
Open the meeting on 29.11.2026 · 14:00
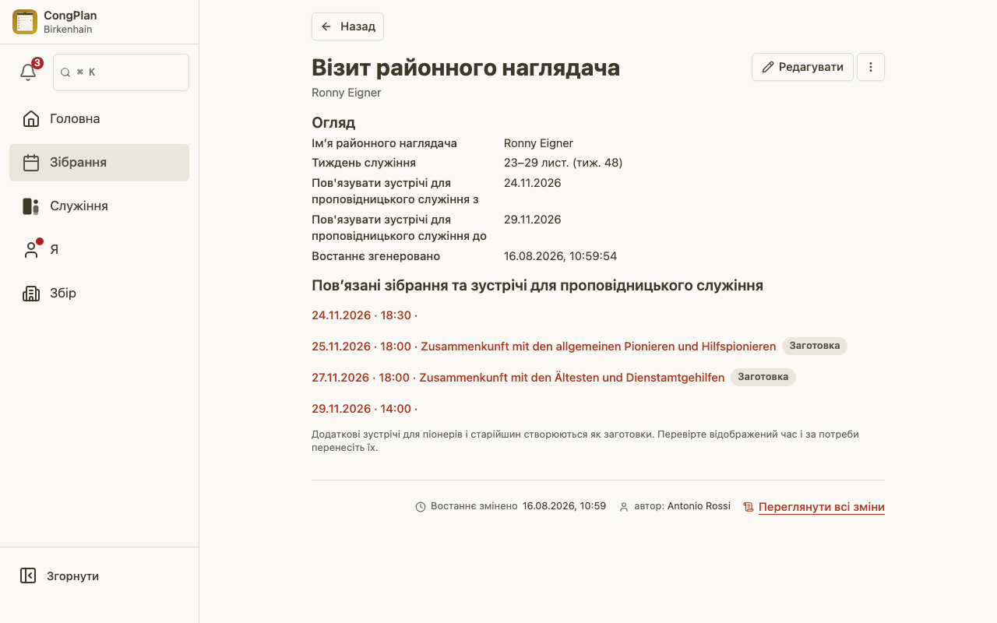[x=365, y=409]
